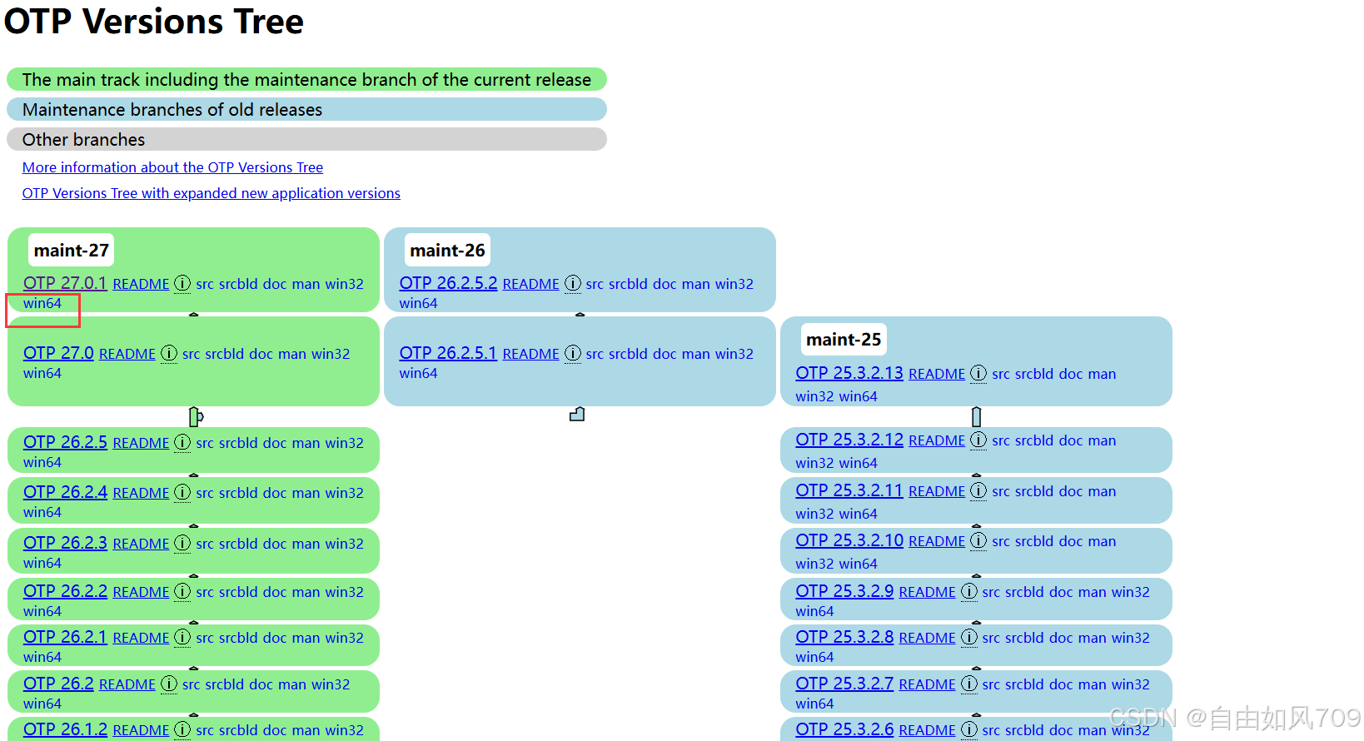Download doc for OTP 26.2.5.2
Image resolution: width=1364 pixels, height=741 pixels.
click(x=665, y=284)
